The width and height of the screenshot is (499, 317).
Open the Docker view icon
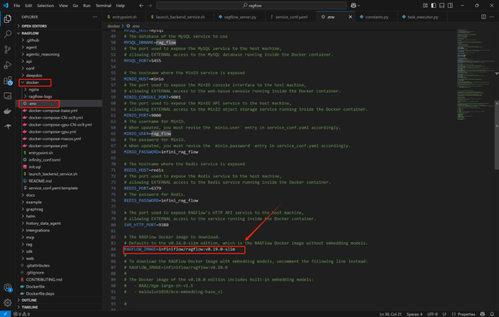8,111
